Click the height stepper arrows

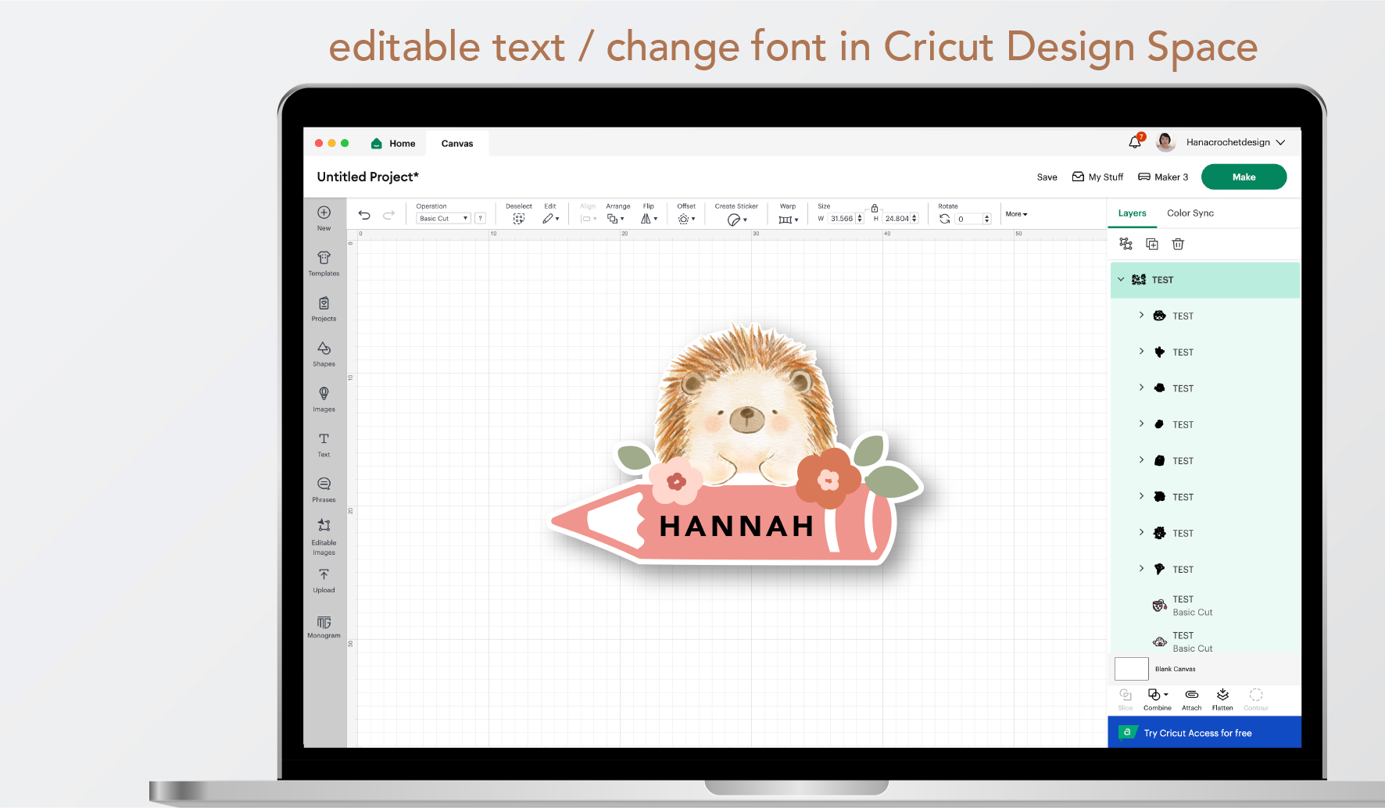coord(914,219)
